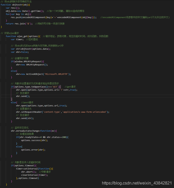Click 'options.error(xhr);' call
The height and width of the screenshot is (188, 174).
33,150
